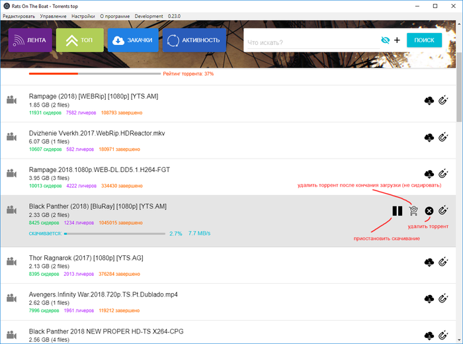Click cloud download icon for Rampage WEB-DL
This screenshot has width=463, height=344.
(x=429, y=174)
